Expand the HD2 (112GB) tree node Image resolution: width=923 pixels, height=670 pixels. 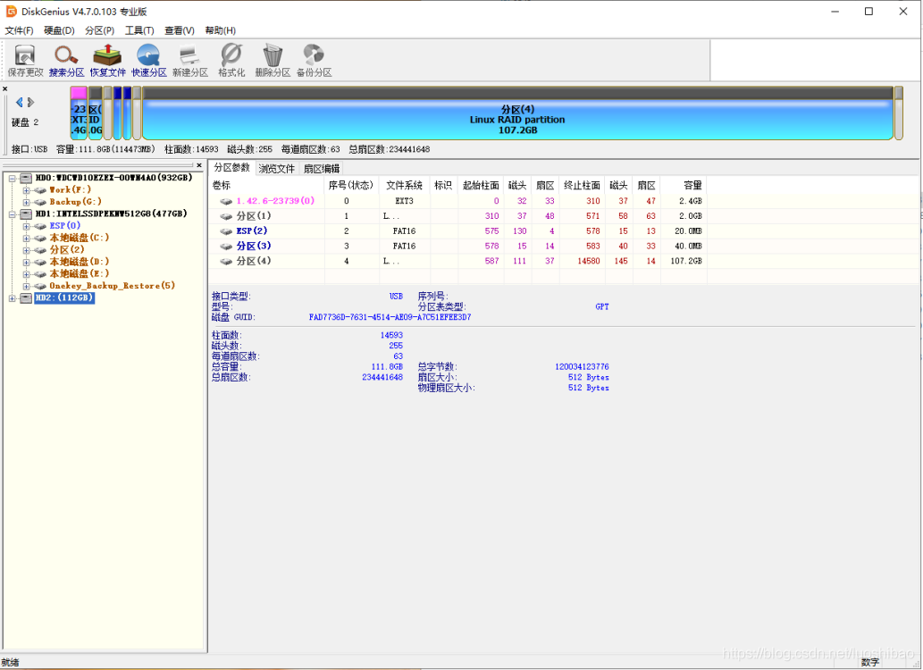coord(13,297)
